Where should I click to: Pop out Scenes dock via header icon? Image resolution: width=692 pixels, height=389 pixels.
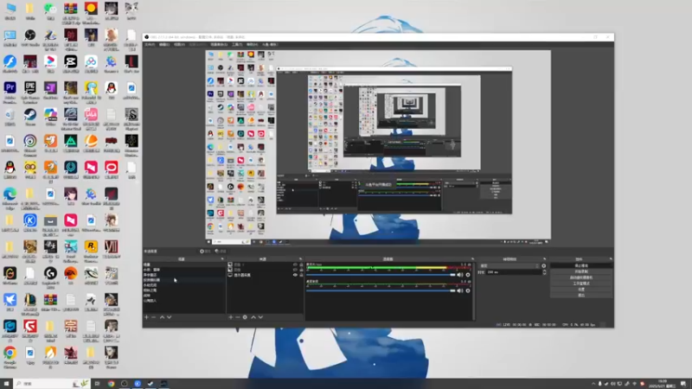coord(222,258)
